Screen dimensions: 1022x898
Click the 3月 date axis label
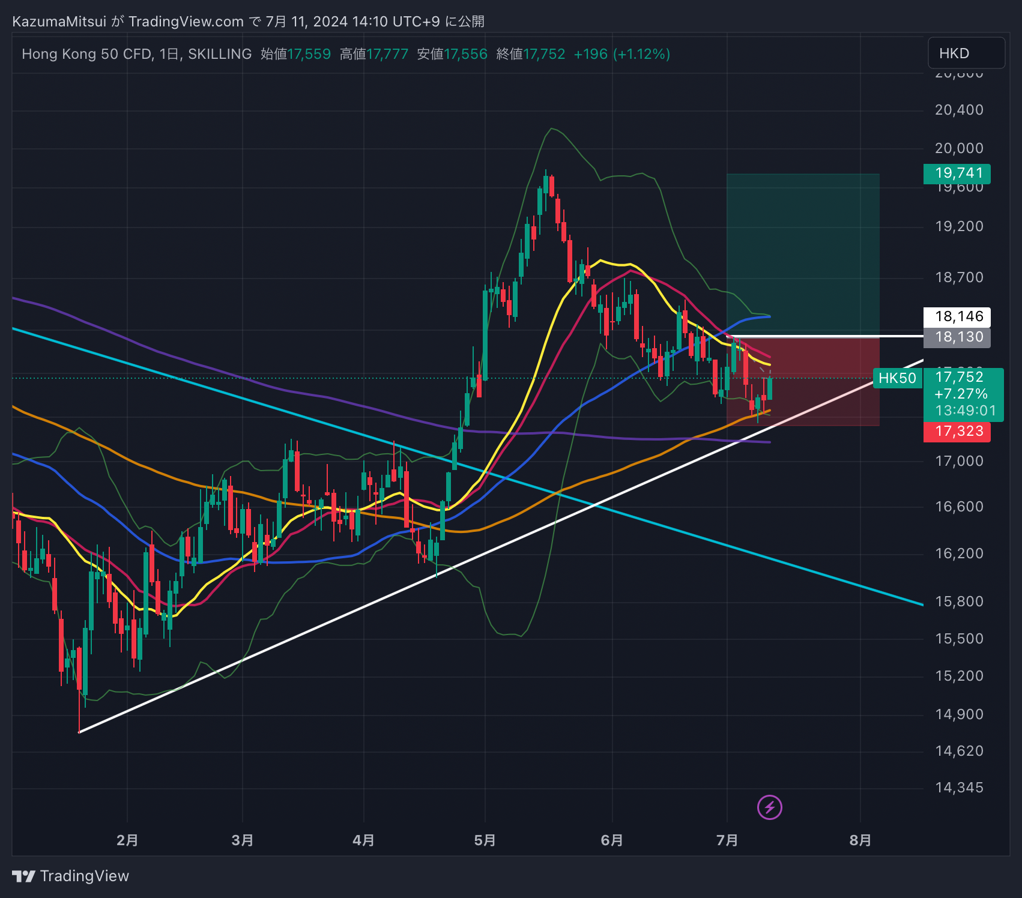243,840
